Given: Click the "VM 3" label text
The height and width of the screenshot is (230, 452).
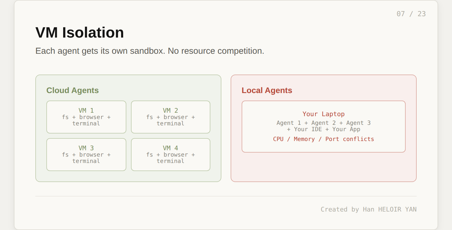Looking at the screenshot, I should pyautogui.click(x=86, y=148).
